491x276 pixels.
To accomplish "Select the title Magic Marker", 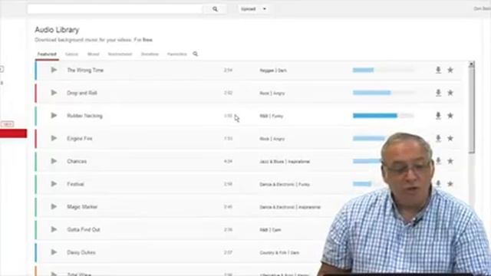I will pos(82,207).
